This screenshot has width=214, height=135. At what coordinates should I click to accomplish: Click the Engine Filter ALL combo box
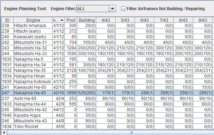pyautogui.click(x=96, y=9)
